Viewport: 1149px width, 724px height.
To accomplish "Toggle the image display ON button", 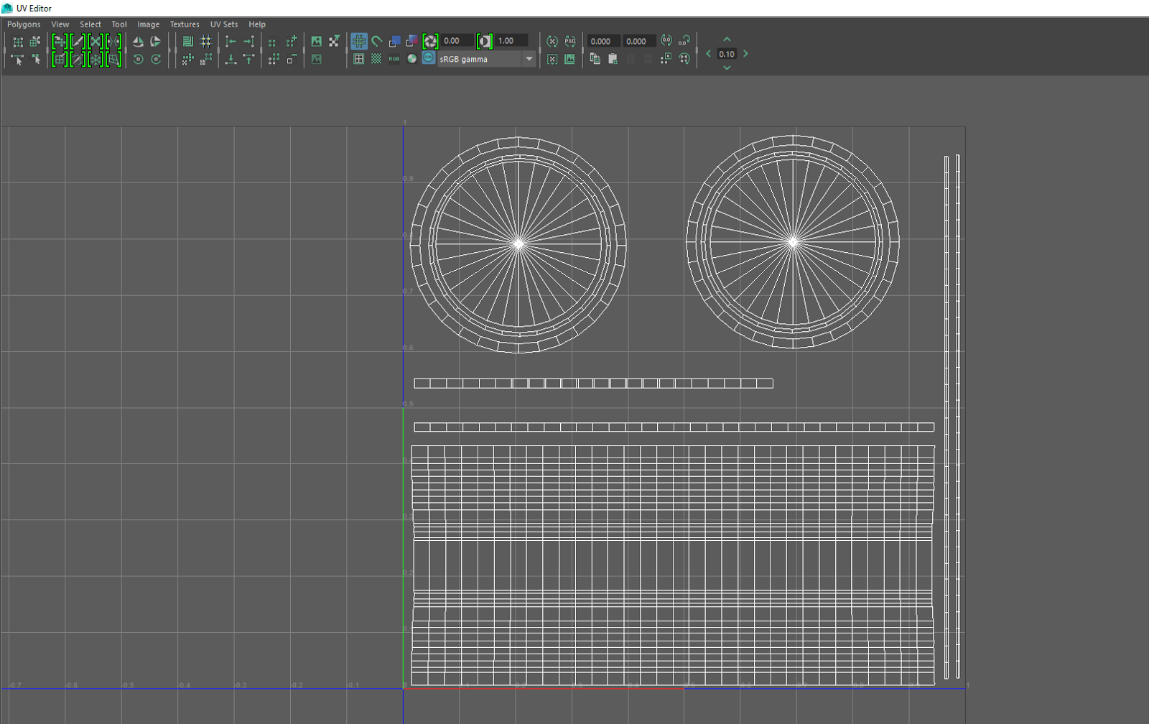I will [x=427, y=58].
